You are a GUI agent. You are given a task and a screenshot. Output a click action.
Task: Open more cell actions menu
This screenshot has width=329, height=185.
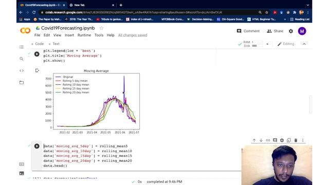point(303,140)
